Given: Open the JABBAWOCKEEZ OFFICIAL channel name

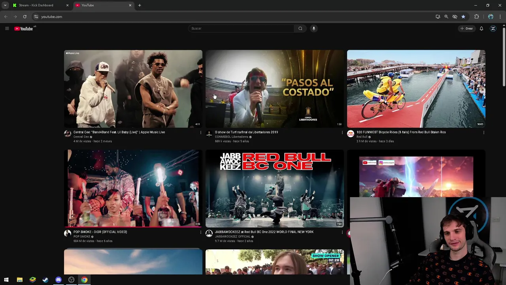Looking at the screenshot, I should click(232, 237).
